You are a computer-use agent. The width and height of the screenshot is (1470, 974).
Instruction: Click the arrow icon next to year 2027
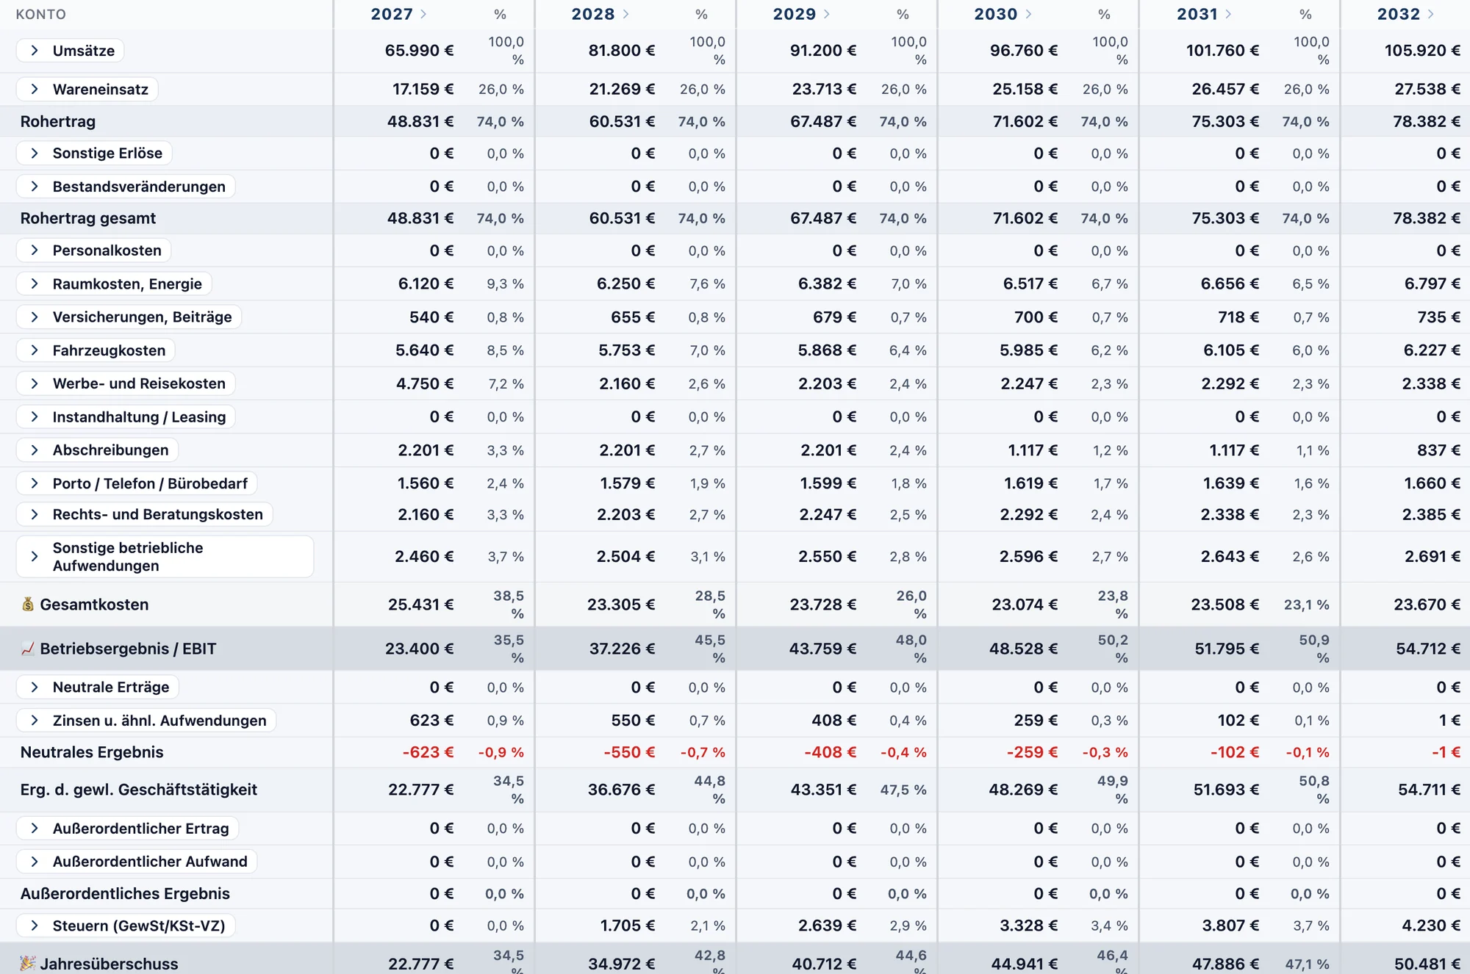pyautogui.click(x=424, y=14)
